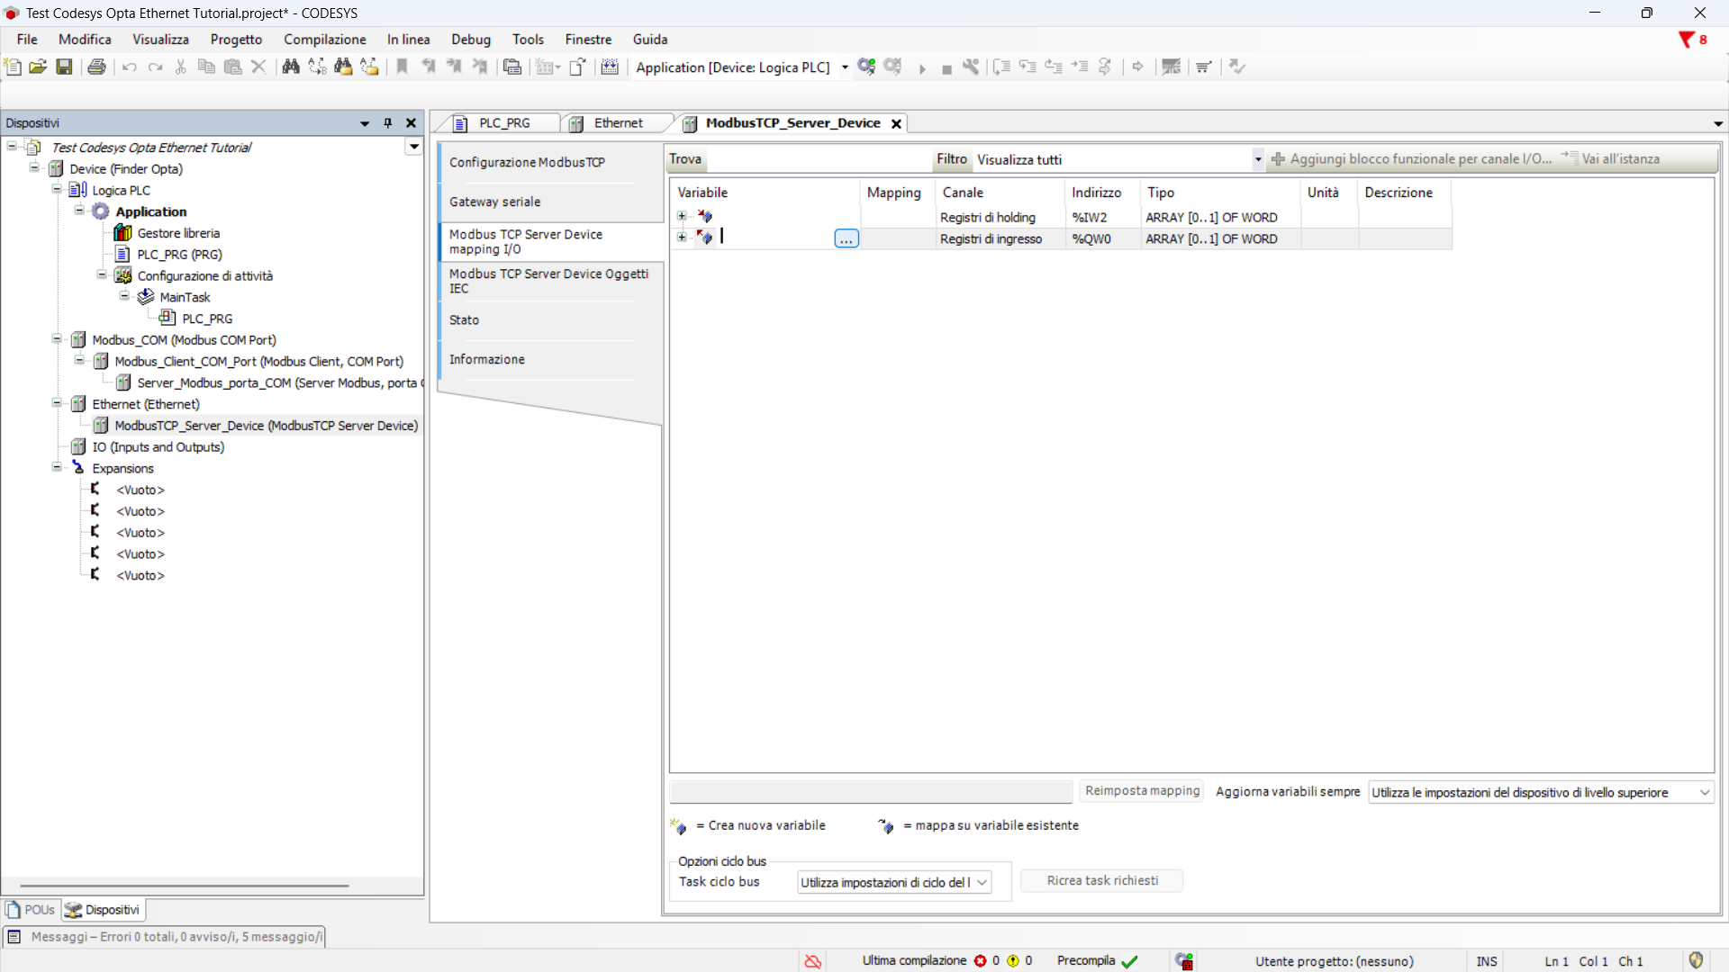1729x972 pixels.
Task: Collapse the Expansions tree node
Action: pyautogui.click(x=57, y=467)
